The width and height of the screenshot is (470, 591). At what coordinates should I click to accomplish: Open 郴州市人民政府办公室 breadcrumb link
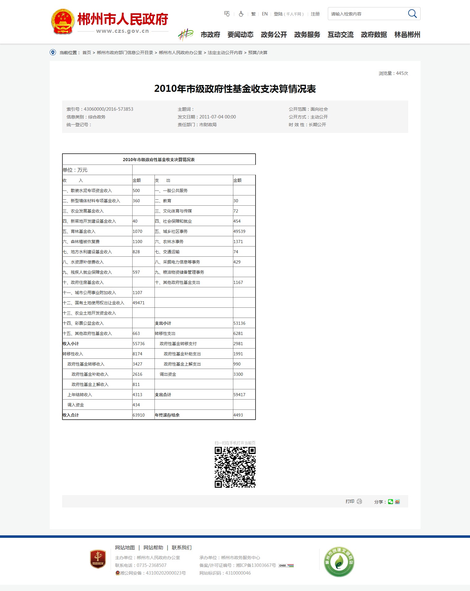[180, 53]
